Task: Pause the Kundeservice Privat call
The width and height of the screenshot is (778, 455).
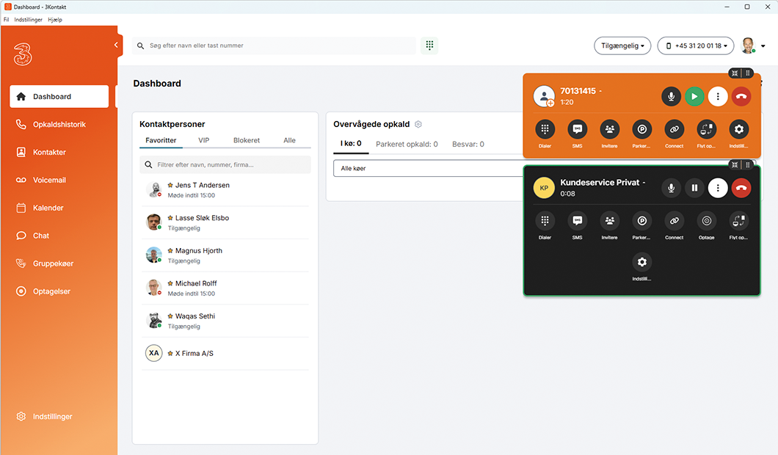Action: coord(694,188)
